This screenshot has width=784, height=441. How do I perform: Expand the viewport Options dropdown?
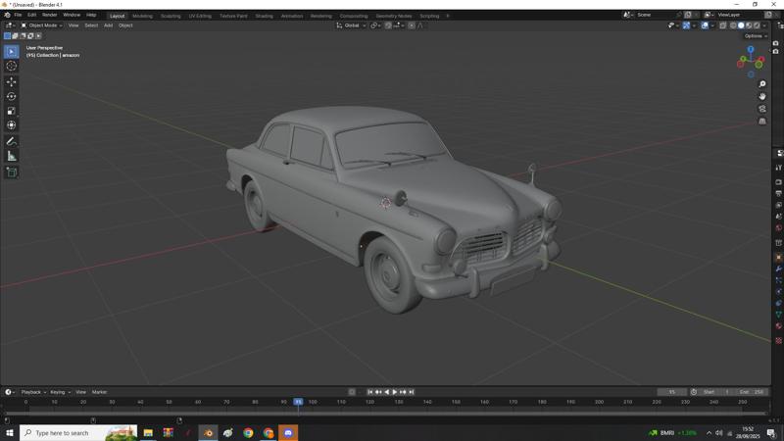(756, 36)
